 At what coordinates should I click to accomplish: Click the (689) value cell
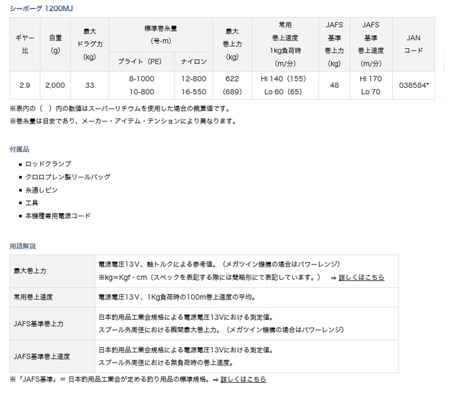click(232, 92)
